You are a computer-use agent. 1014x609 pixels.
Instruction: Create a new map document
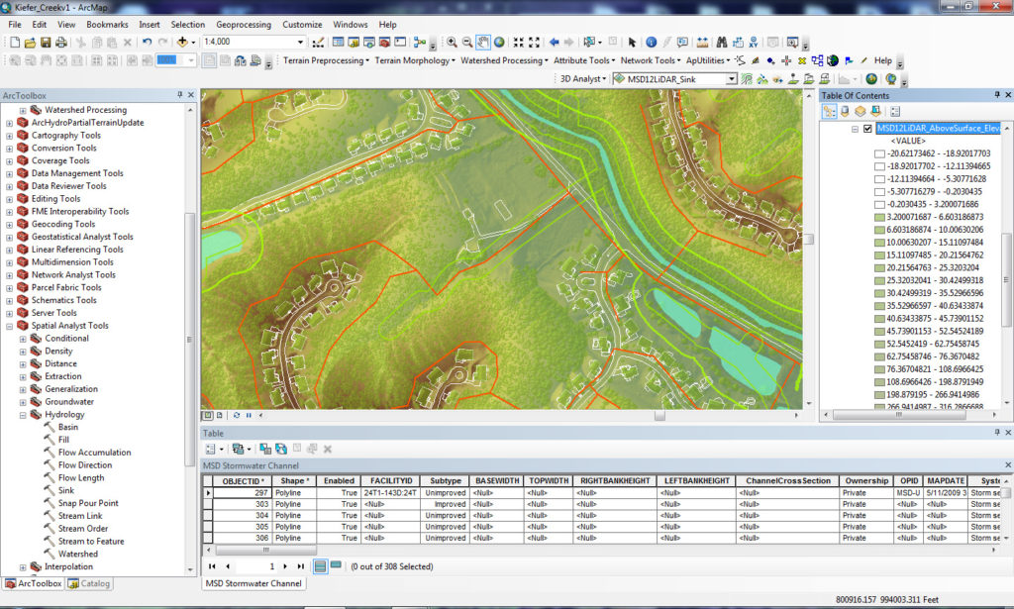pos(14,42)
